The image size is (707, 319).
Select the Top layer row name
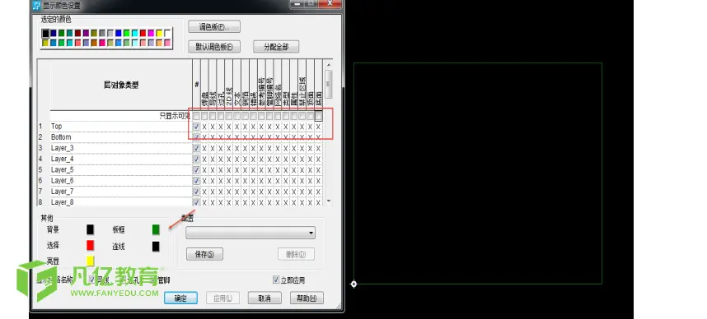click(x=56, y=127)
